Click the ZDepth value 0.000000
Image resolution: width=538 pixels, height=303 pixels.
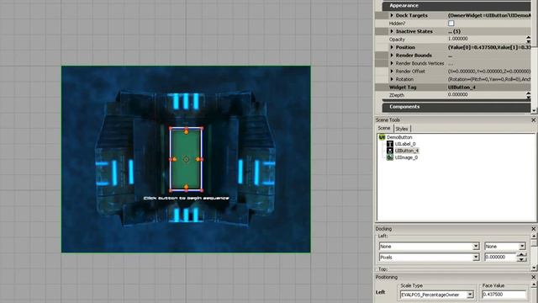457,95
